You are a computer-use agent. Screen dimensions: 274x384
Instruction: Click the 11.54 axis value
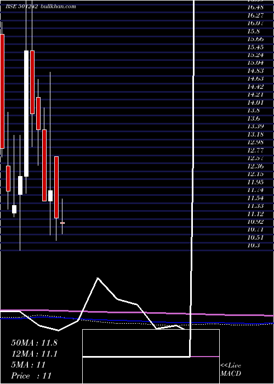255,198
